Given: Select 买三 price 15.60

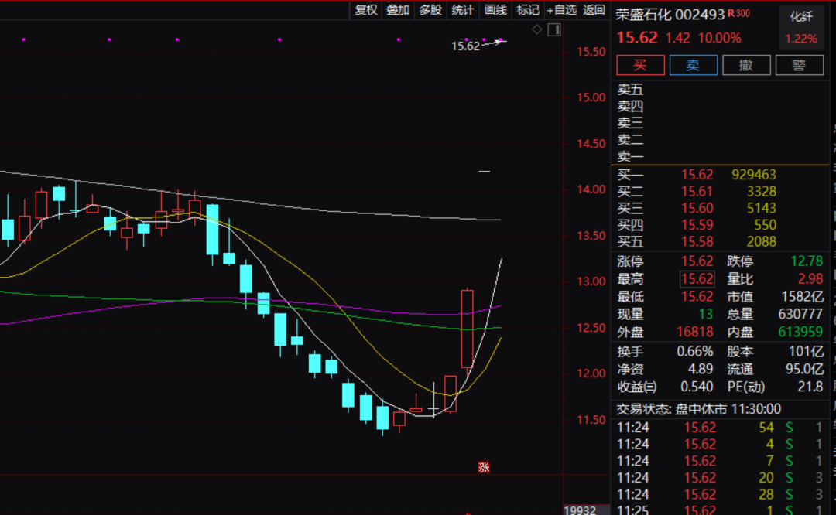Looking at the screenshot, I should [x=697, y=208].
